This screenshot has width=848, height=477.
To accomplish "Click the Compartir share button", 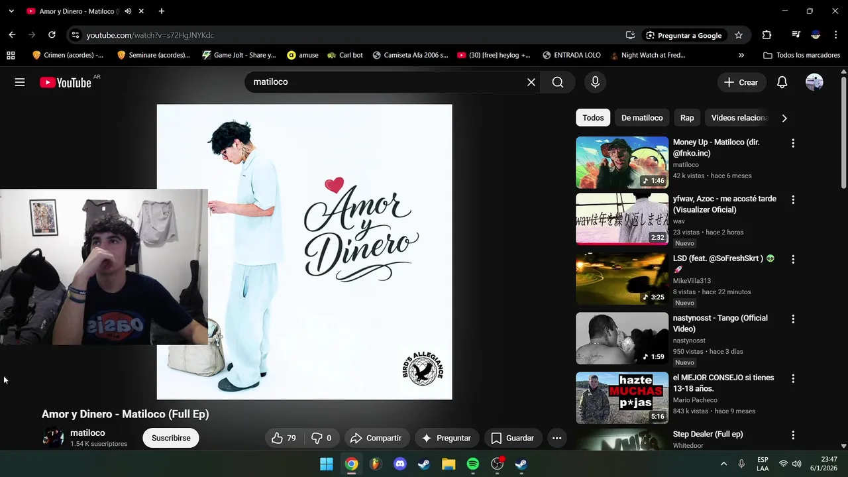I will pos(376,438).
